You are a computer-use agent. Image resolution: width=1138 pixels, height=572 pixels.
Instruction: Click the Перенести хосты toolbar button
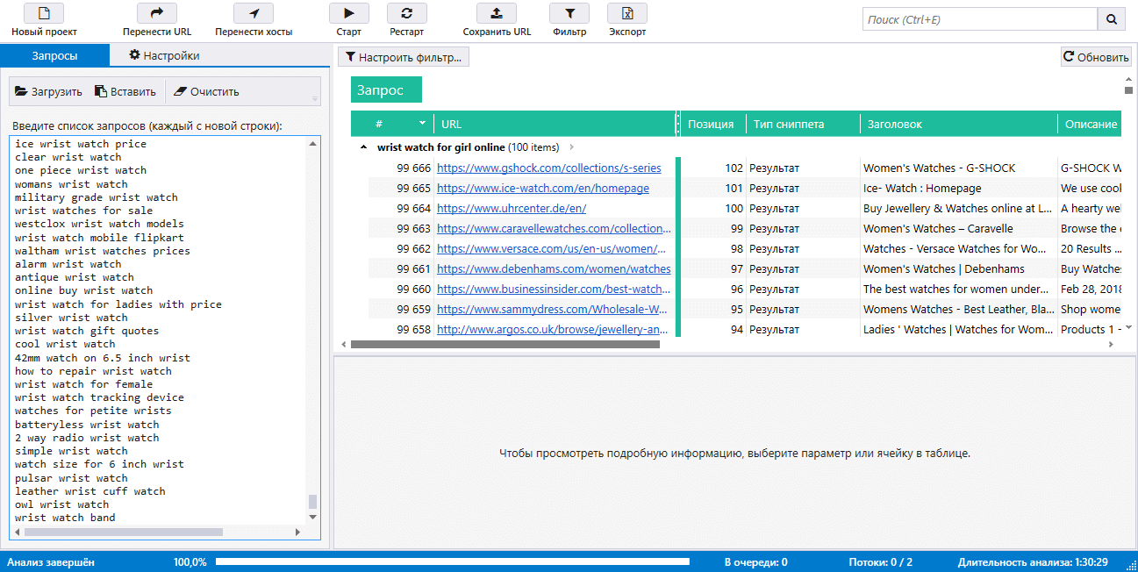(x=254, y=21)
